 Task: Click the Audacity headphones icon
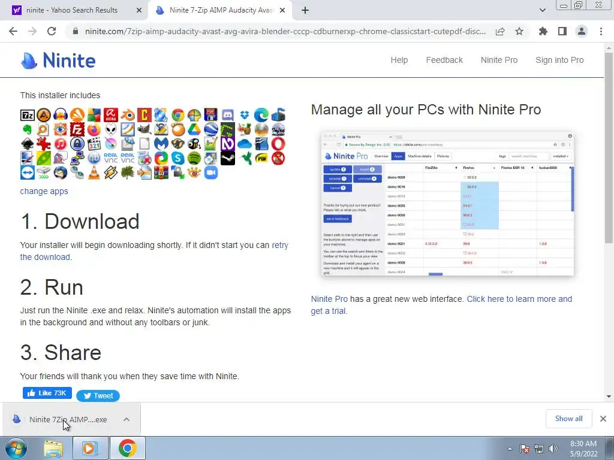(61, 115)
